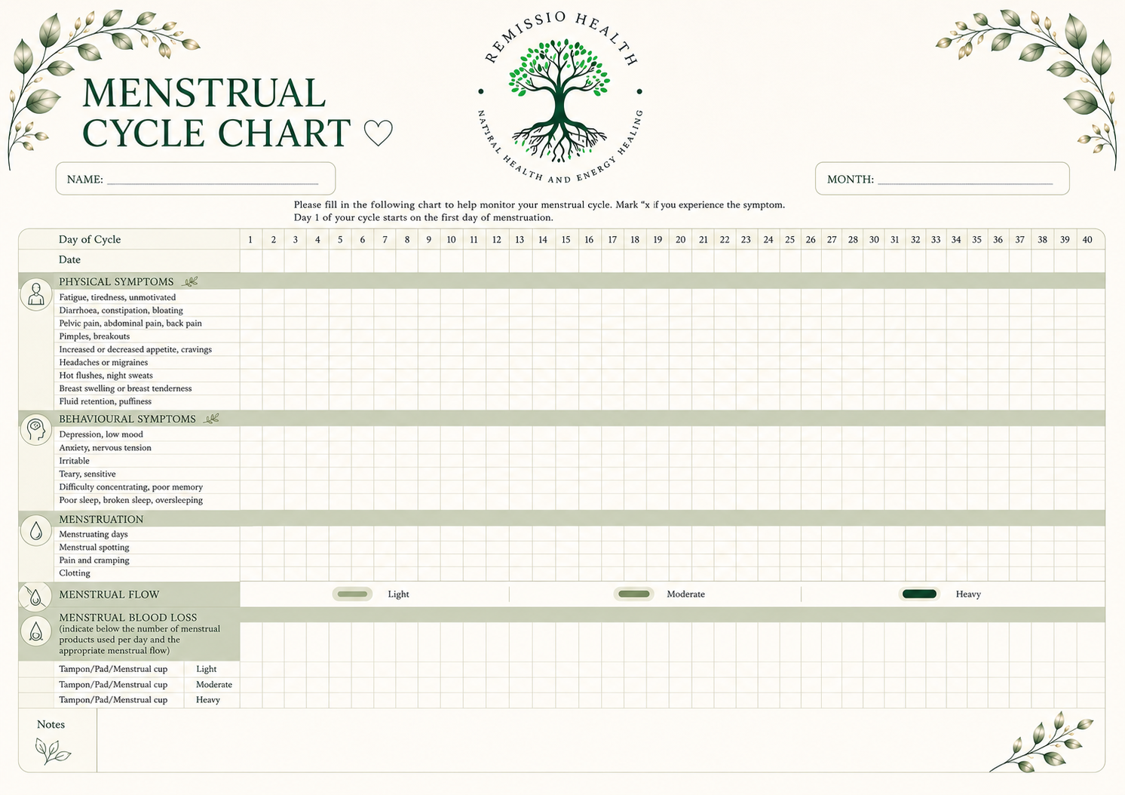The image size is (1125, 795).
Task: Click the Menstrual Blood Loss heading
Action: 128,617
